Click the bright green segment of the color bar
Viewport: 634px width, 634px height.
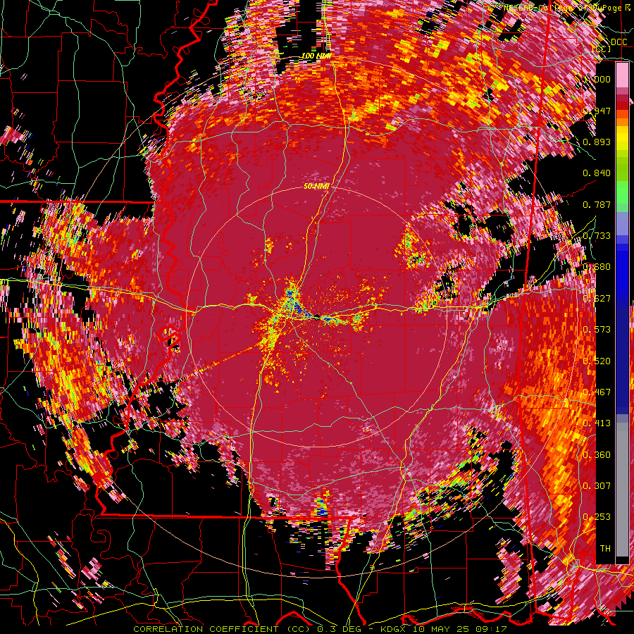[x=622, y=193]
